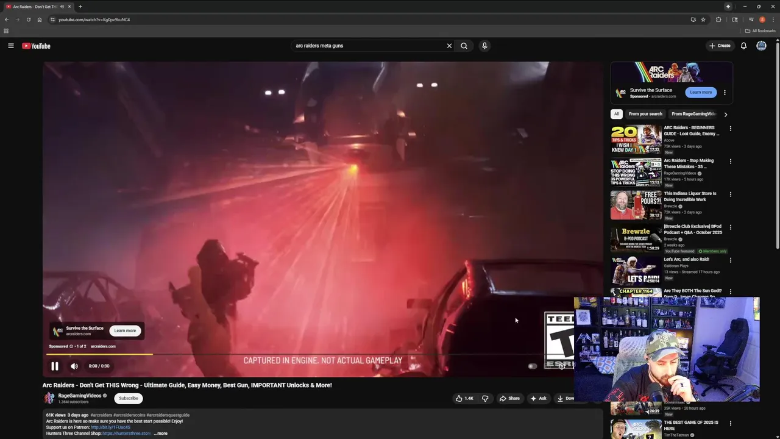Open options menu for sidebar sponsored ad
780x439 pixels.
click(725, 93)
